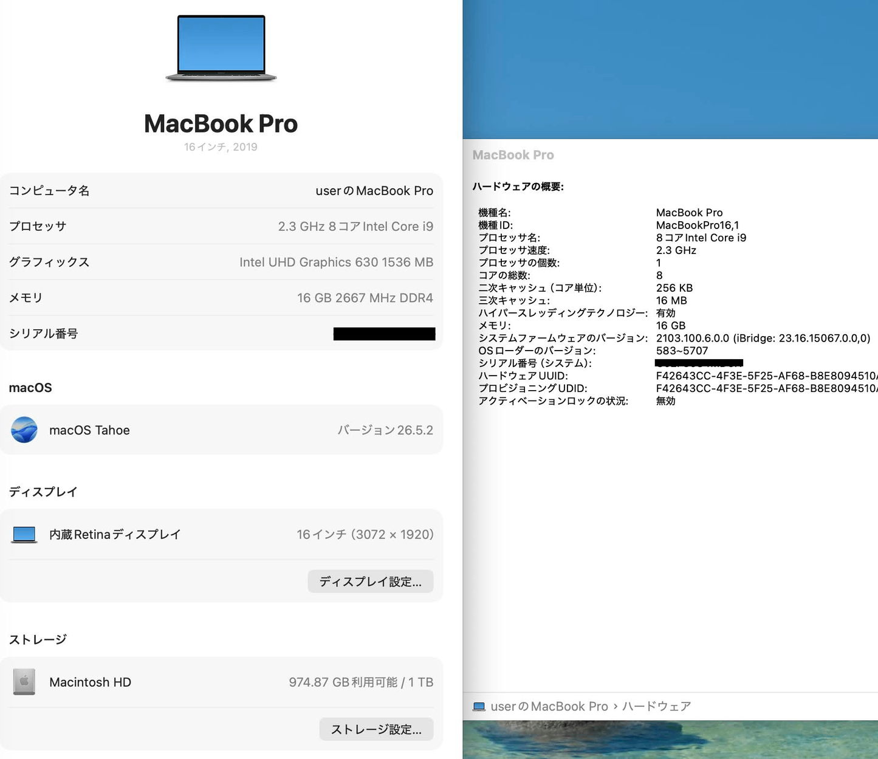This screenshot has height=759, width=878.
Task: Click the コンピュータ名 label
Action: (49, 191)
